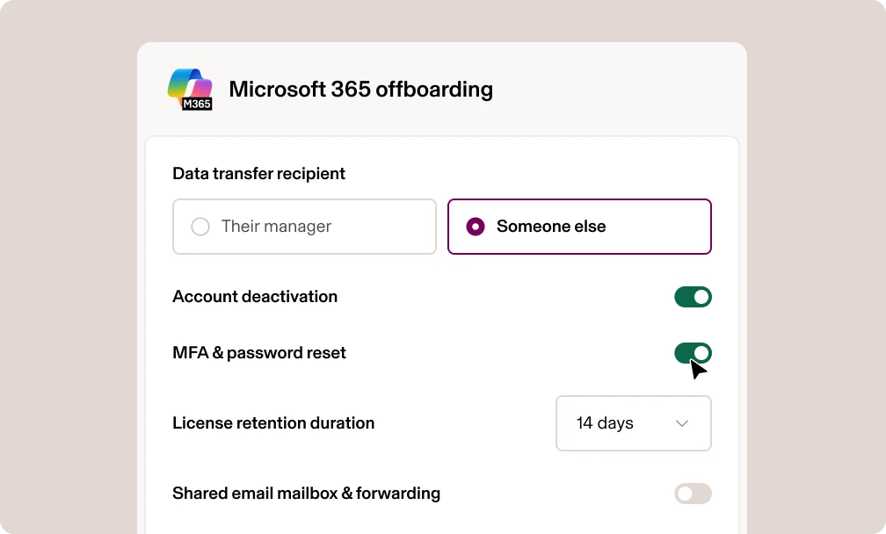
Task: Select the Their manager radio option
Action: coord(304,227)
